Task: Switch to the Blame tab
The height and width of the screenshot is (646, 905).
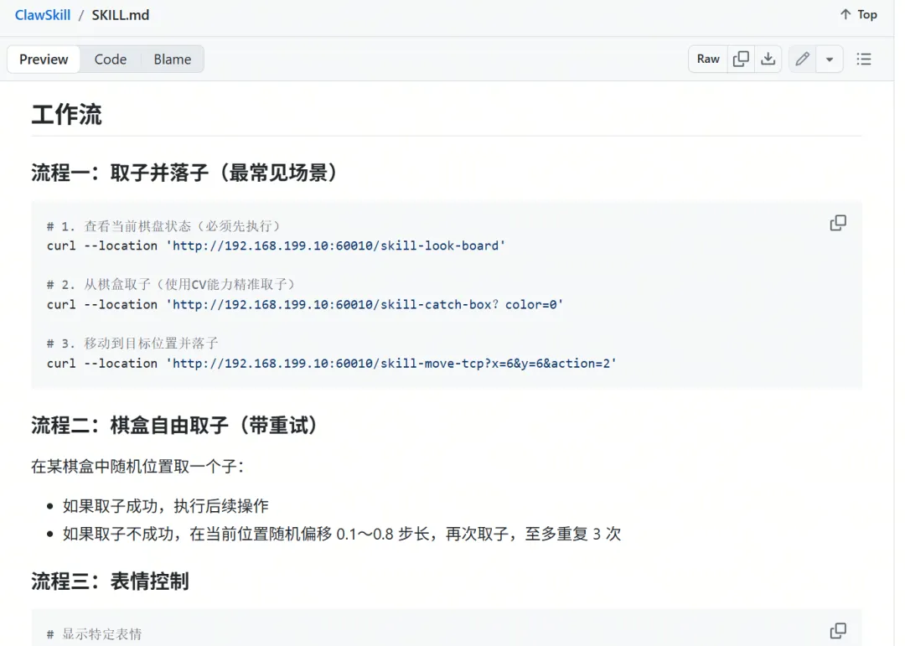Action: point(172,59)
